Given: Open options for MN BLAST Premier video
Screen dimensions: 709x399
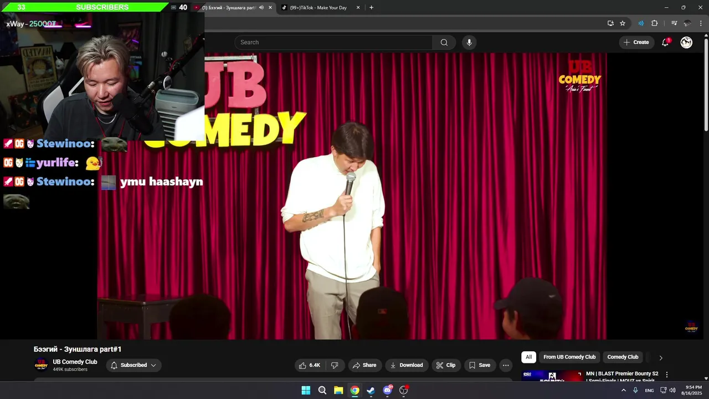Looking at the screenshot, I should click(667, 375).
